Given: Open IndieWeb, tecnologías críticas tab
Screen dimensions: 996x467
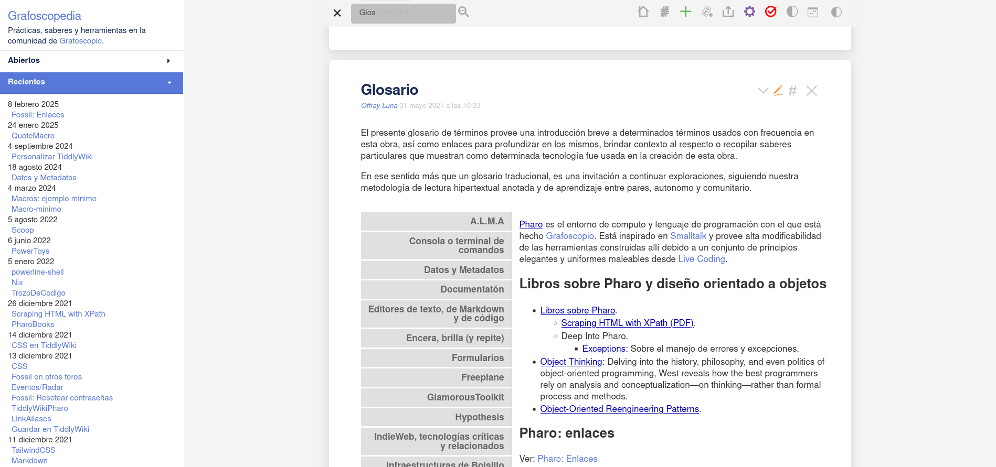Looking at the screenshot, I should [436, 441].
